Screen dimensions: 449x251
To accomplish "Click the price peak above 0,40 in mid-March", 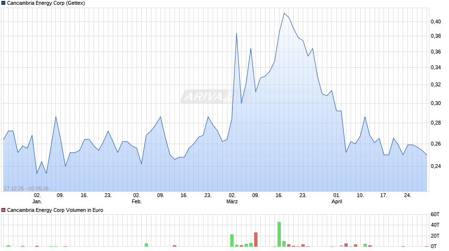I will [284, 13].
